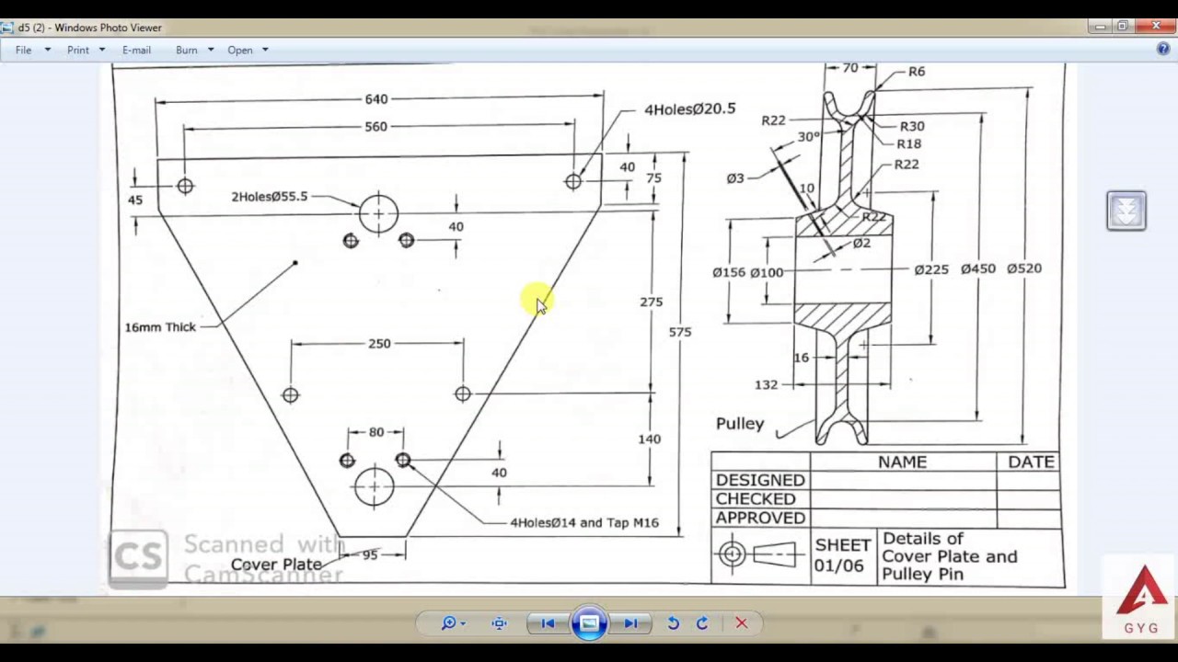Click the NAME column header

coord(902,462)
